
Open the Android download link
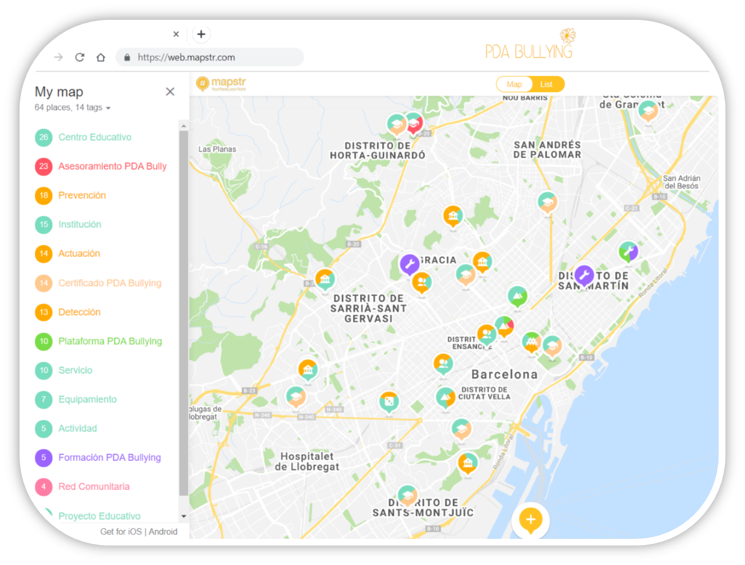pos(163,531)
